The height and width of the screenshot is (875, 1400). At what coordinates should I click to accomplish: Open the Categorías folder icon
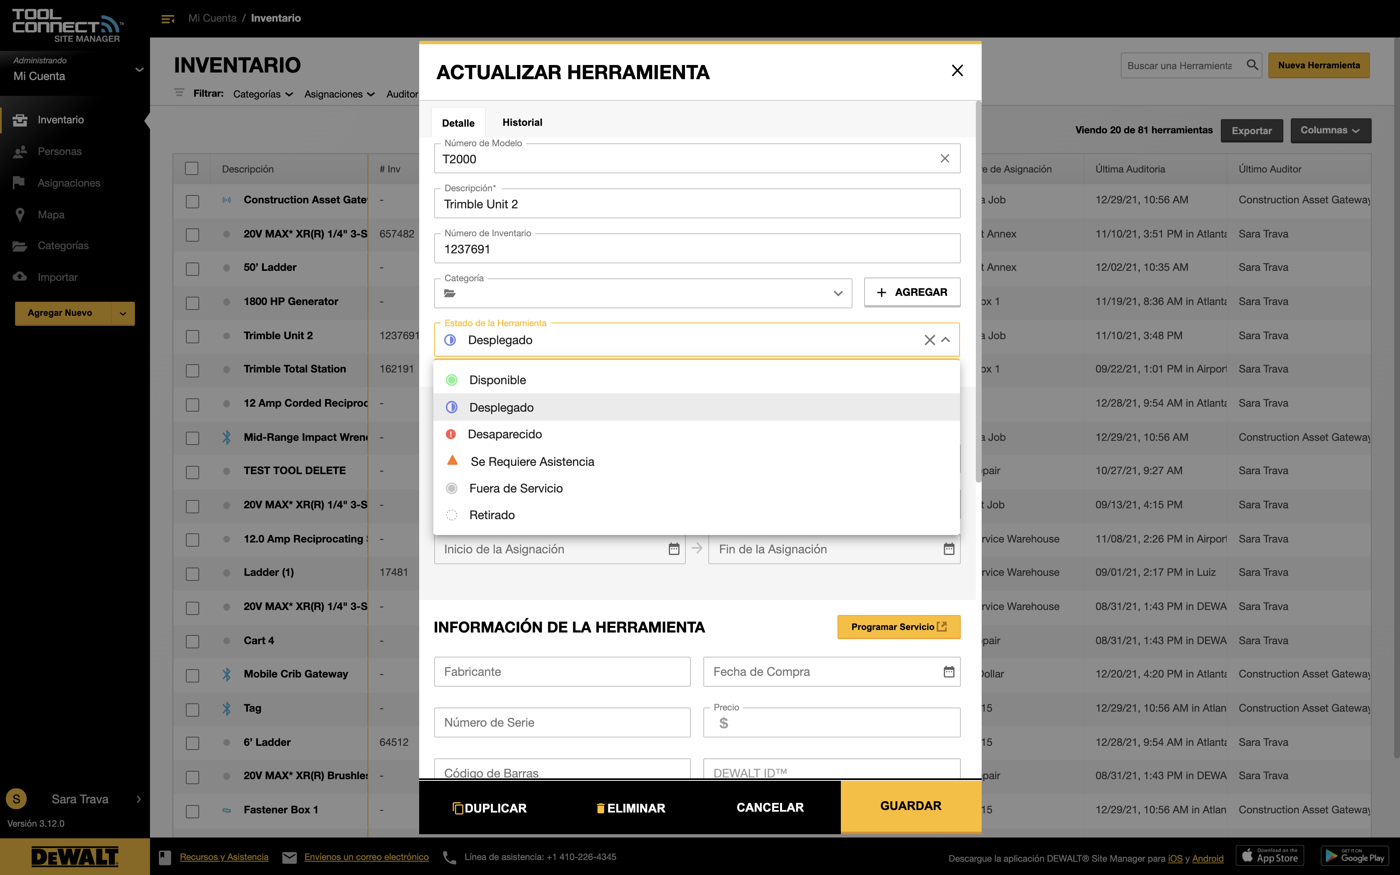pyautogui.click(x=20, y=246)
